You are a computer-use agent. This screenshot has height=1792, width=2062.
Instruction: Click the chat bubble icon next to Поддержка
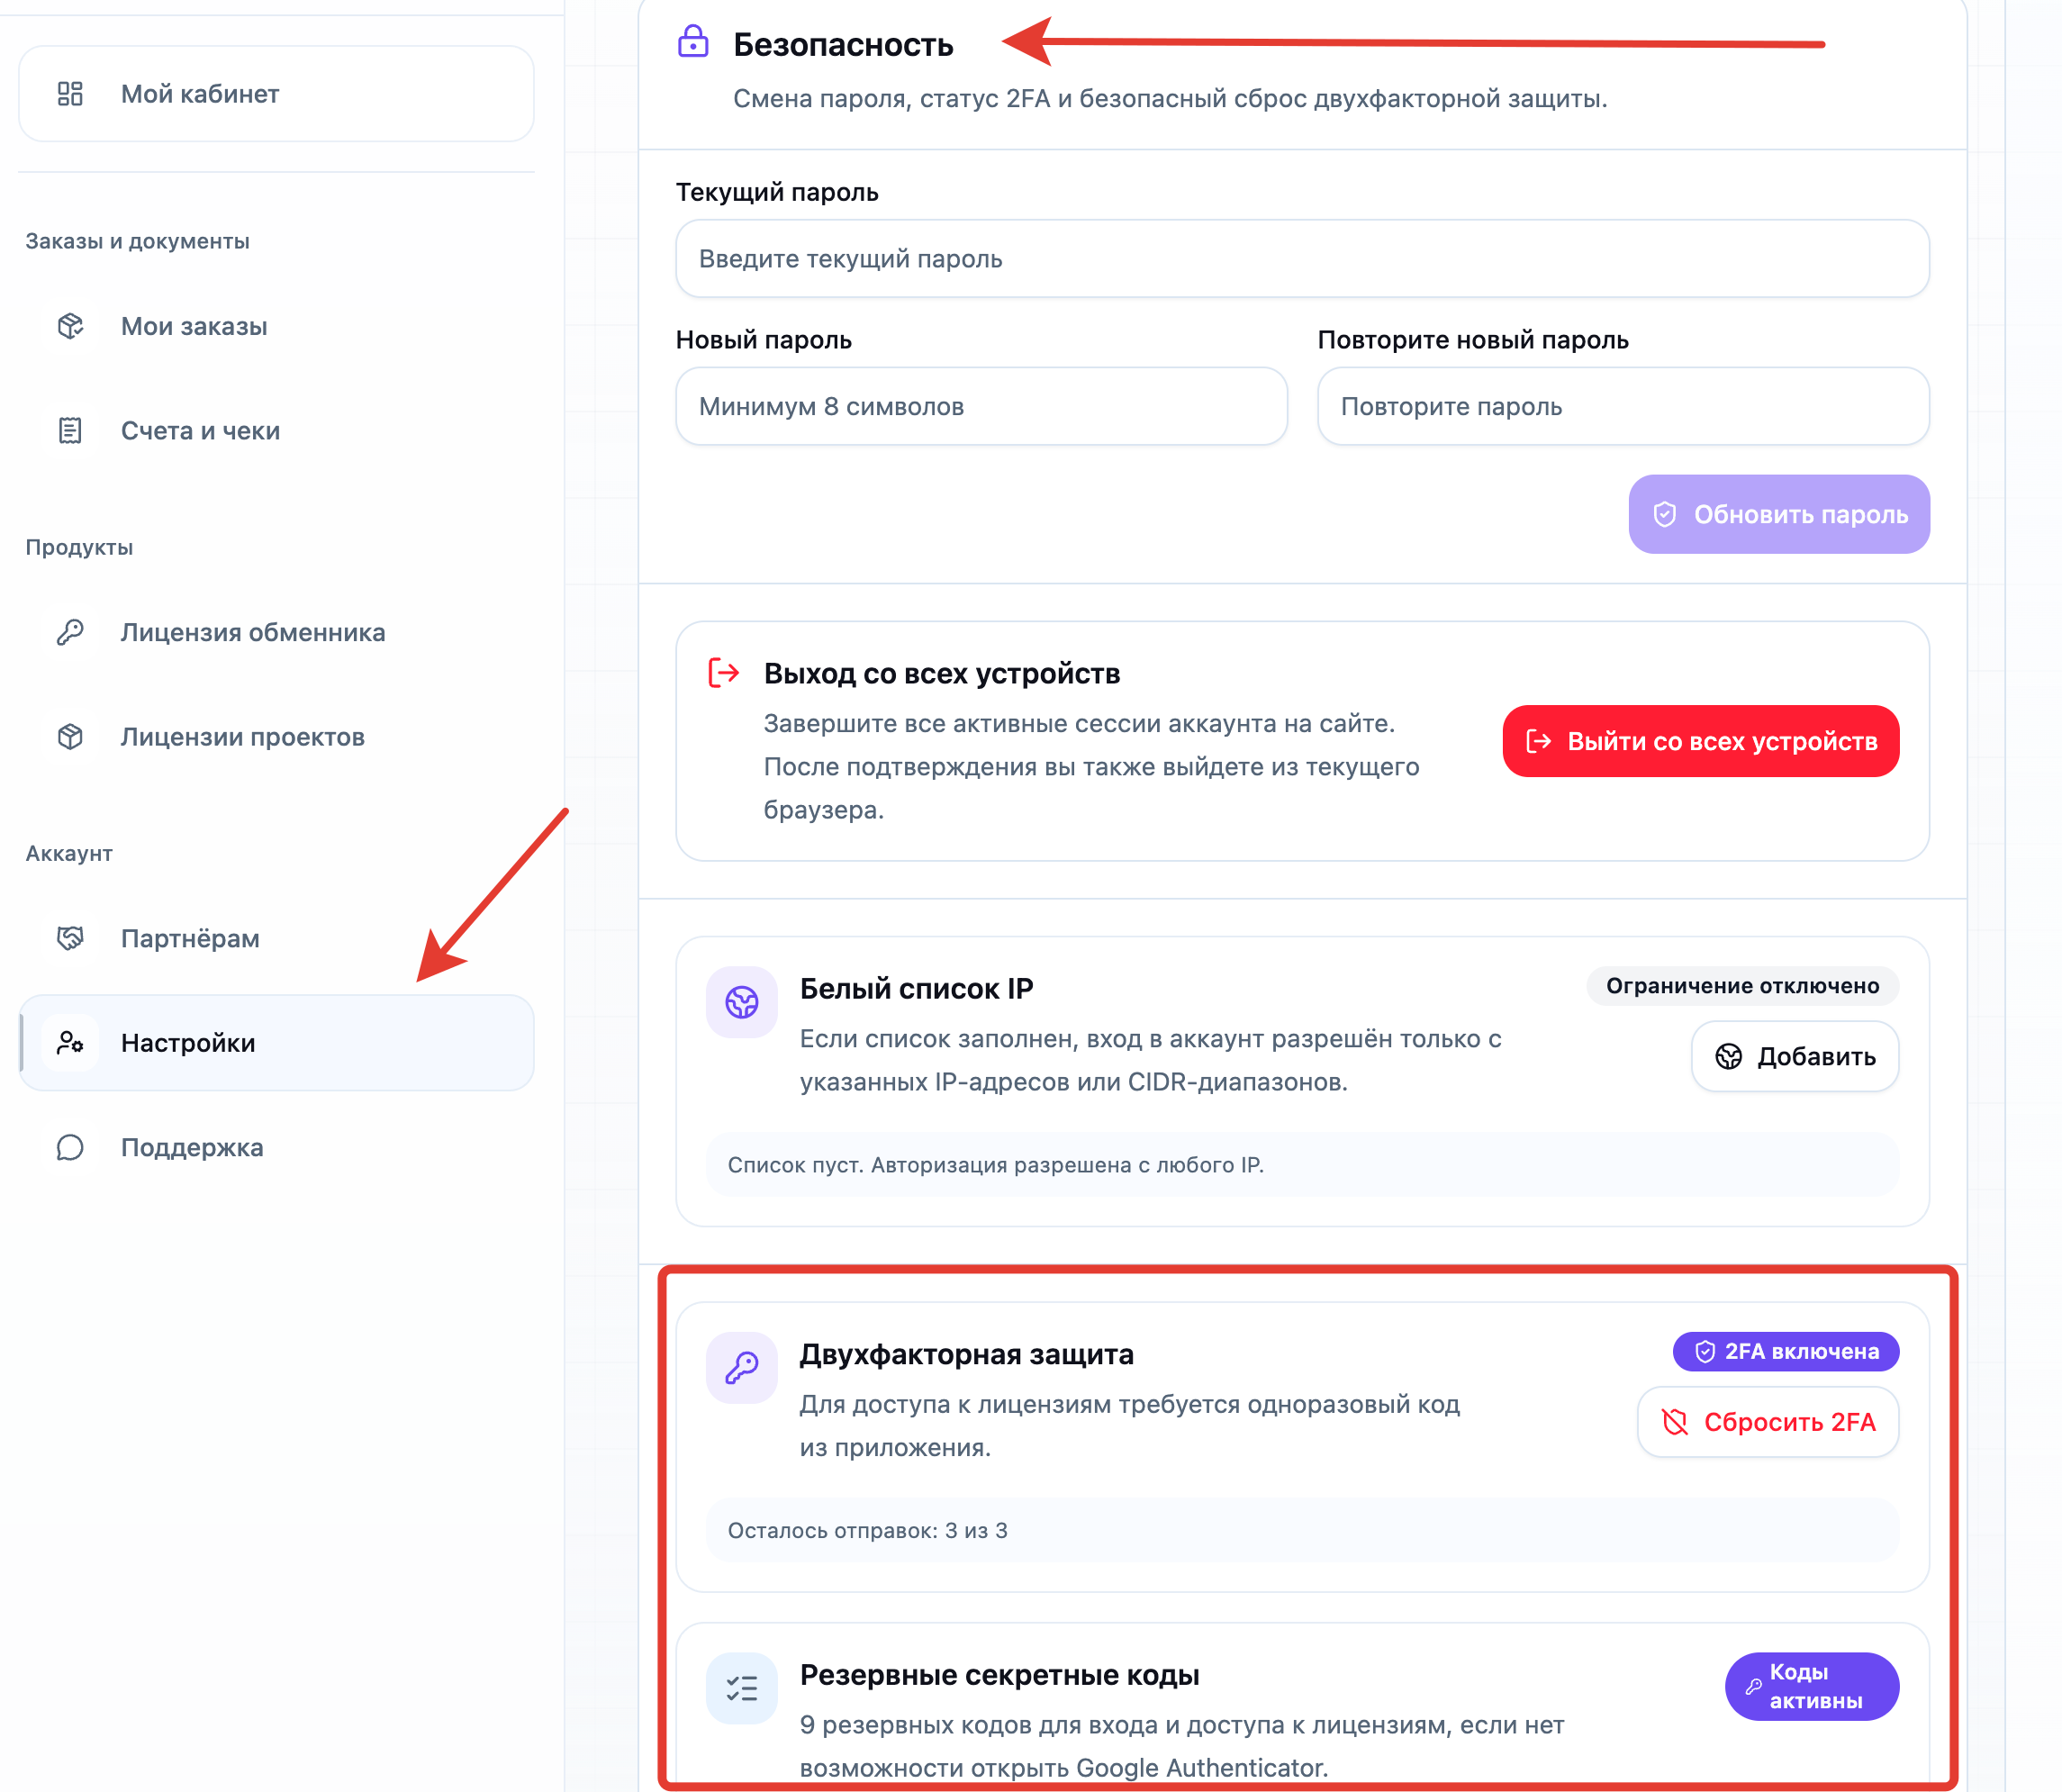click(x=70, y=1147)
